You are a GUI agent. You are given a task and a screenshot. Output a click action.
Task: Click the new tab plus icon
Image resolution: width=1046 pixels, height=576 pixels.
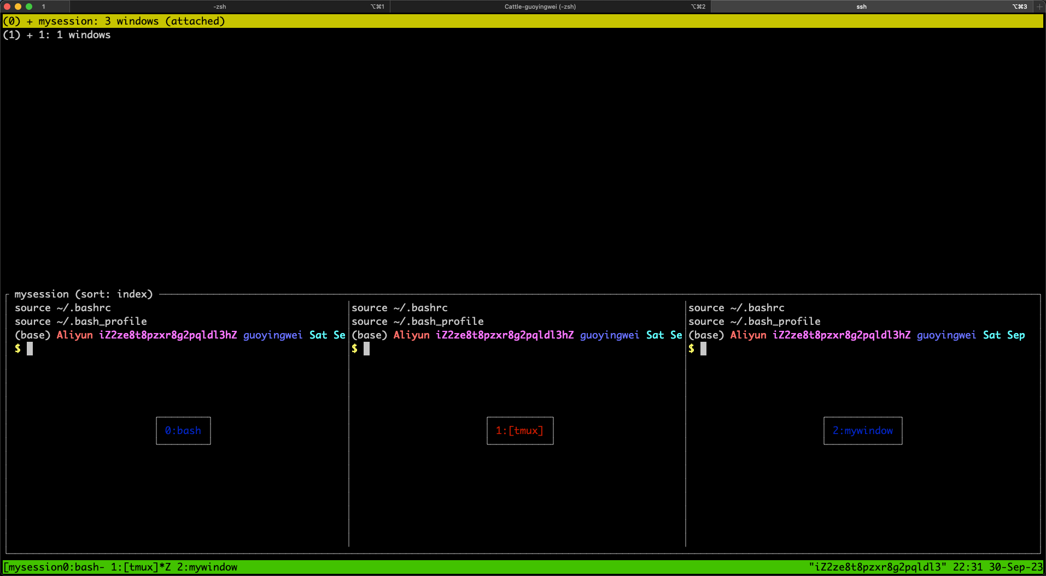point(1039,7)
